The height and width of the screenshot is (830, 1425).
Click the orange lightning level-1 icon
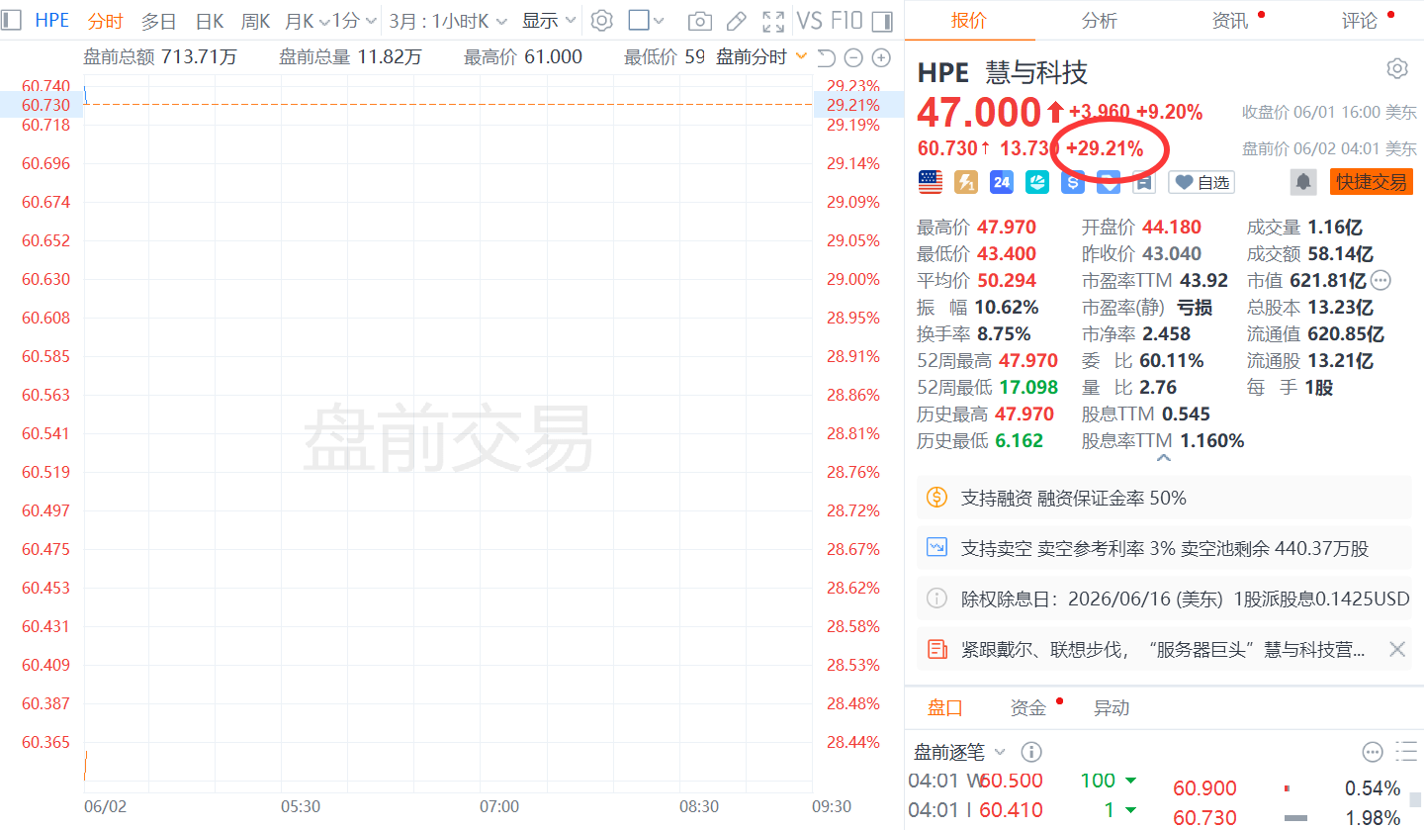(966, 182)
